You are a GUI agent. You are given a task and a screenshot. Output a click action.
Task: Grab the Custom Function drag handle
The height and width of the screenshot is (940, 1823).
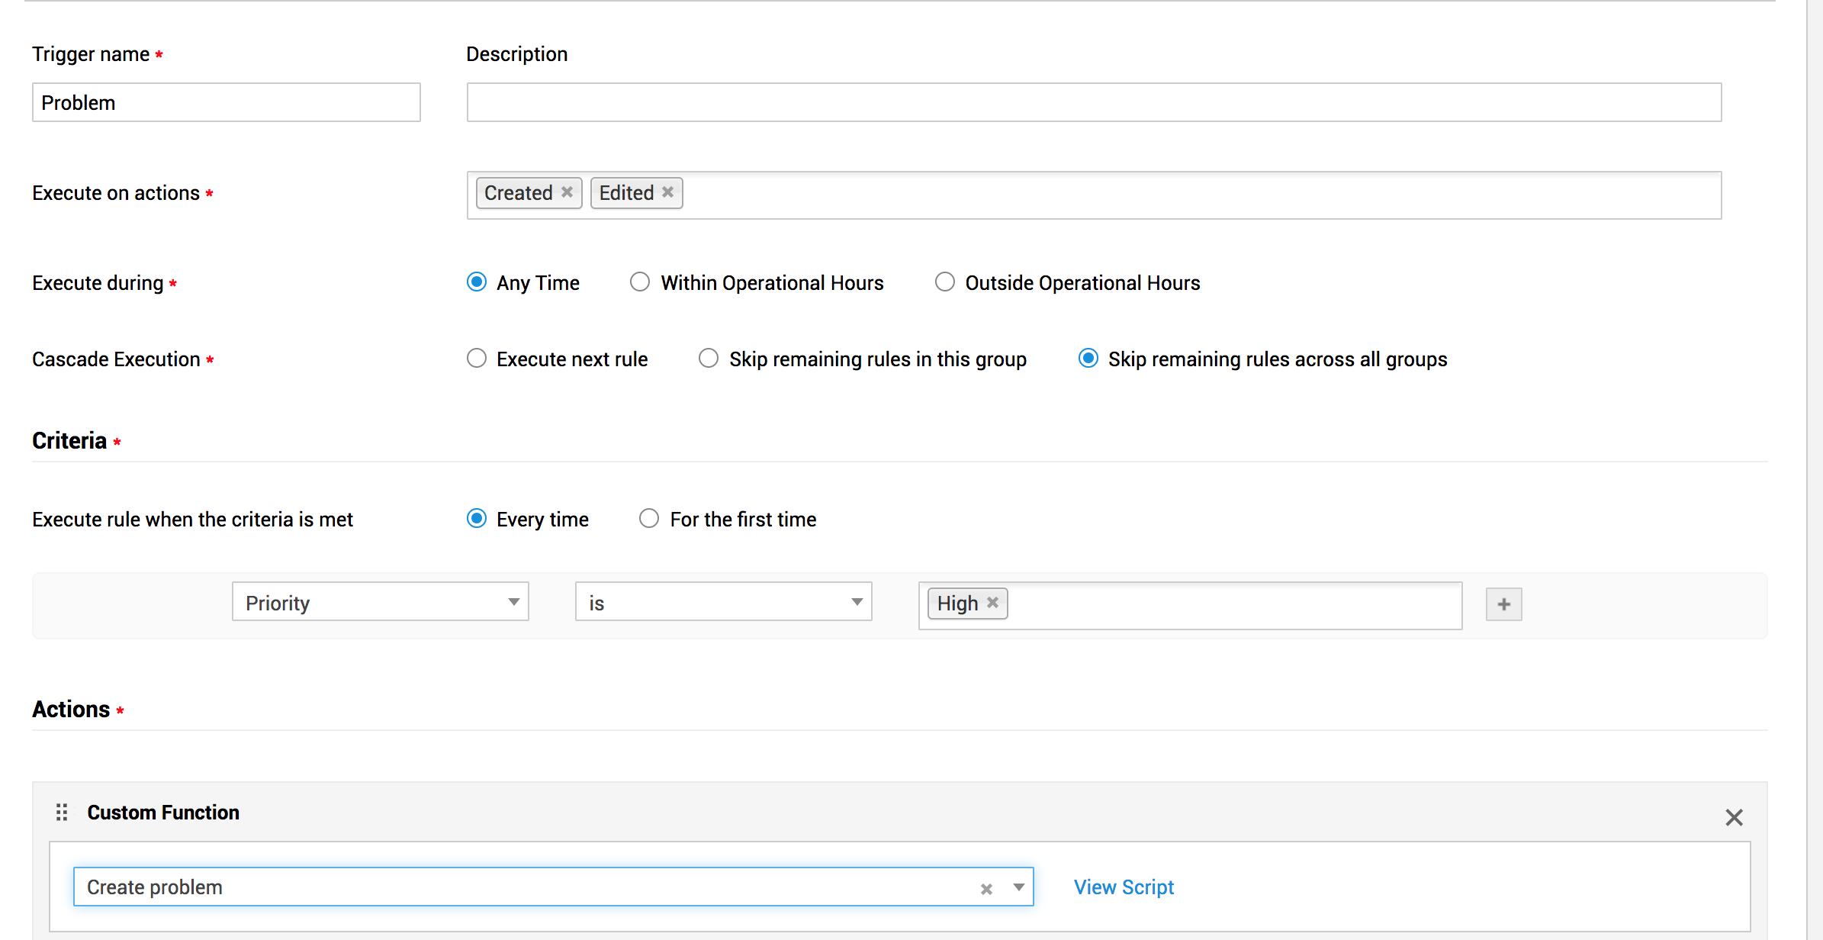coord(62,813)
